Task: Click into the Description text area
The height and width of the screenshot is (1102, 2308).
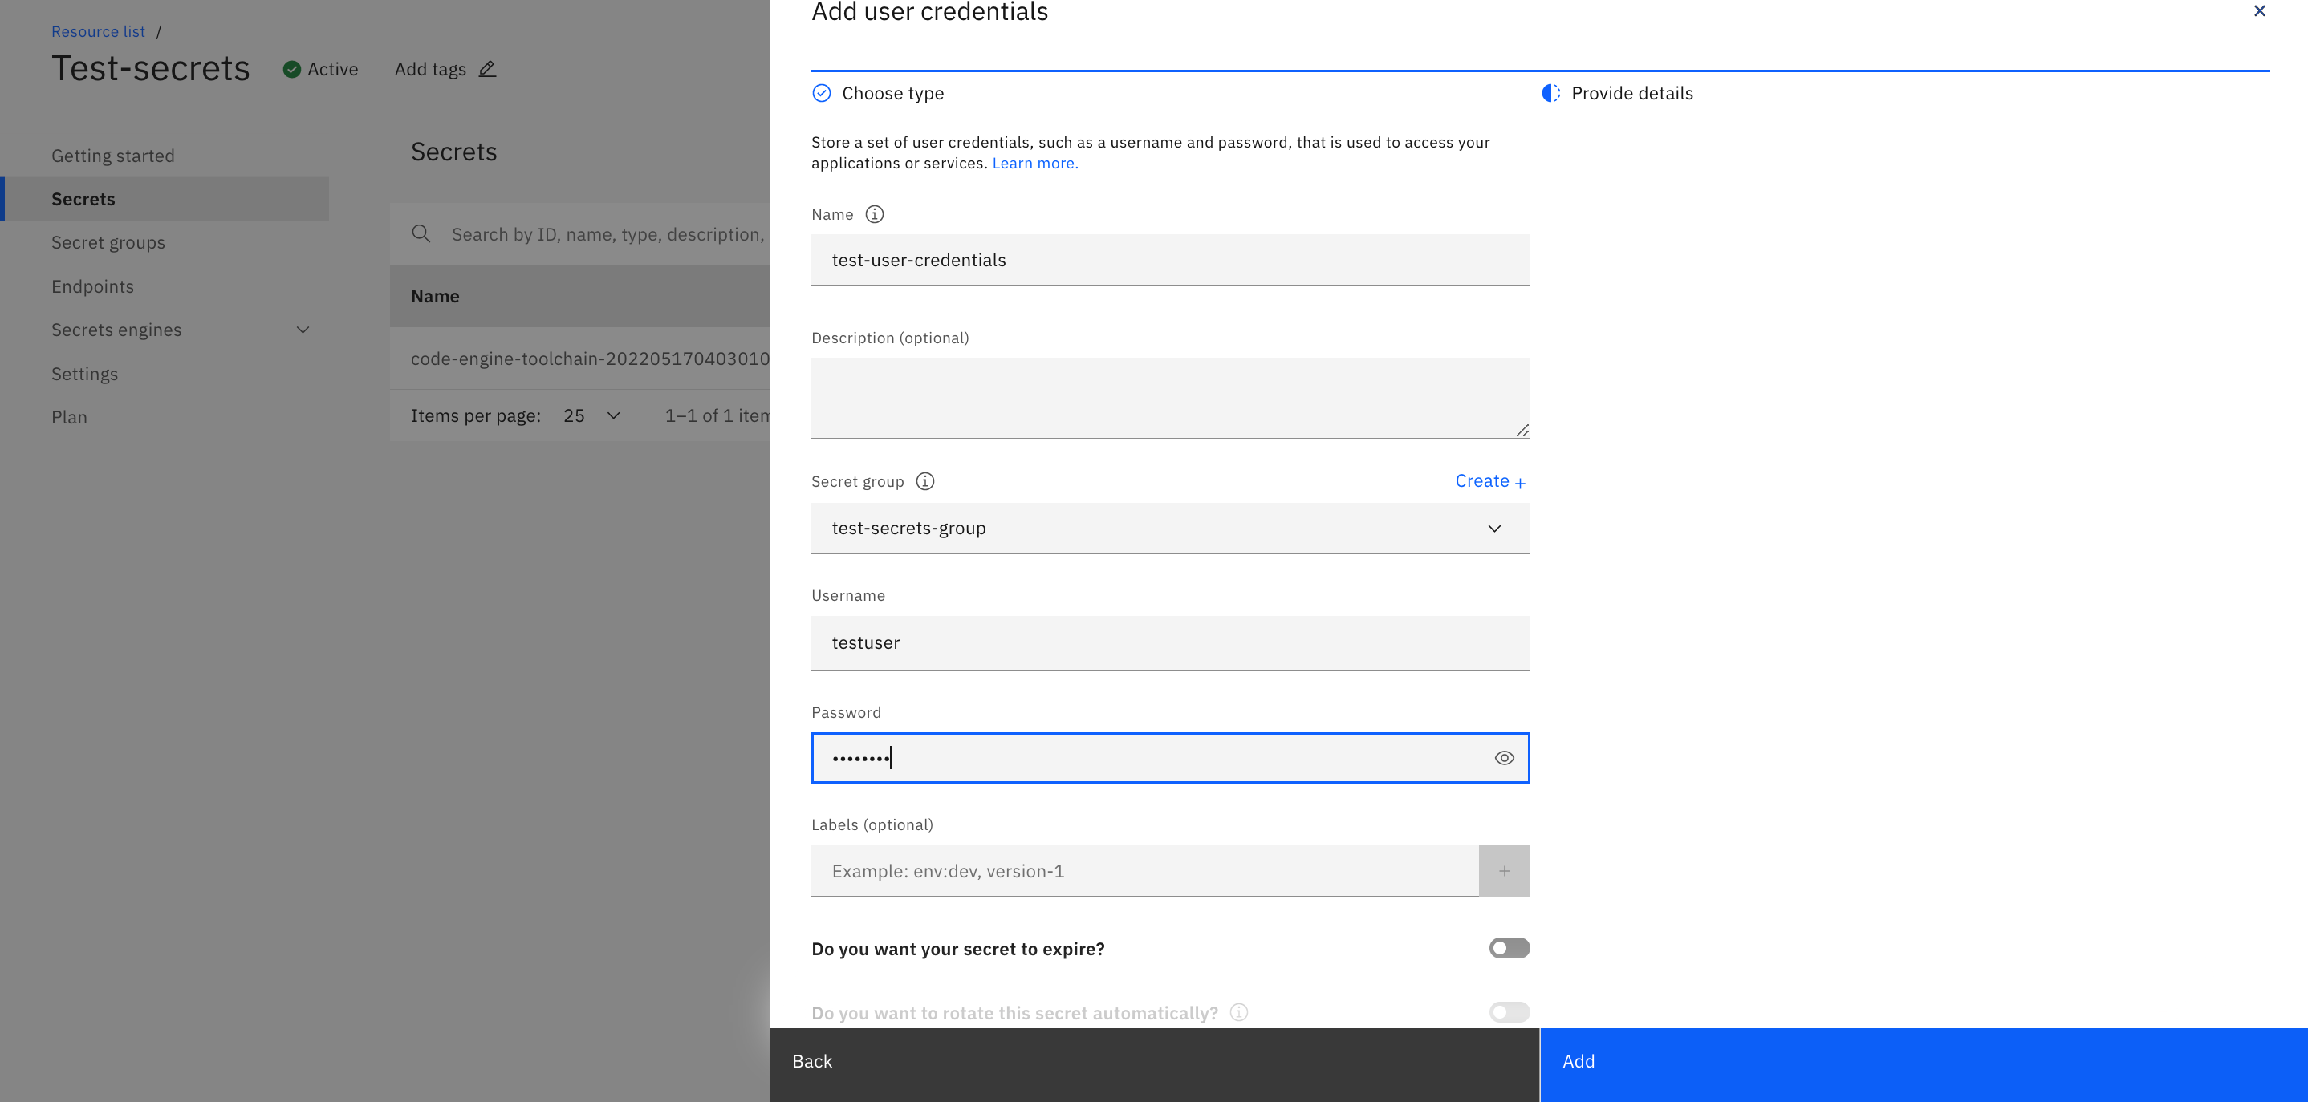Action: coord(1169,398)
